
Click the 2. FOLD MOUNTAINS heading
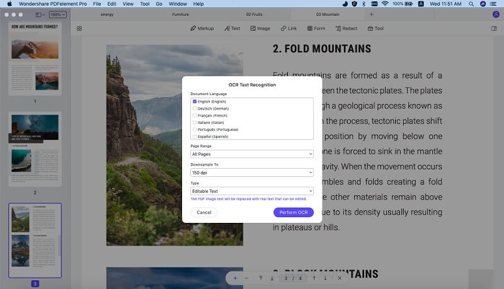pyautogui.click(x=322, y=49)
